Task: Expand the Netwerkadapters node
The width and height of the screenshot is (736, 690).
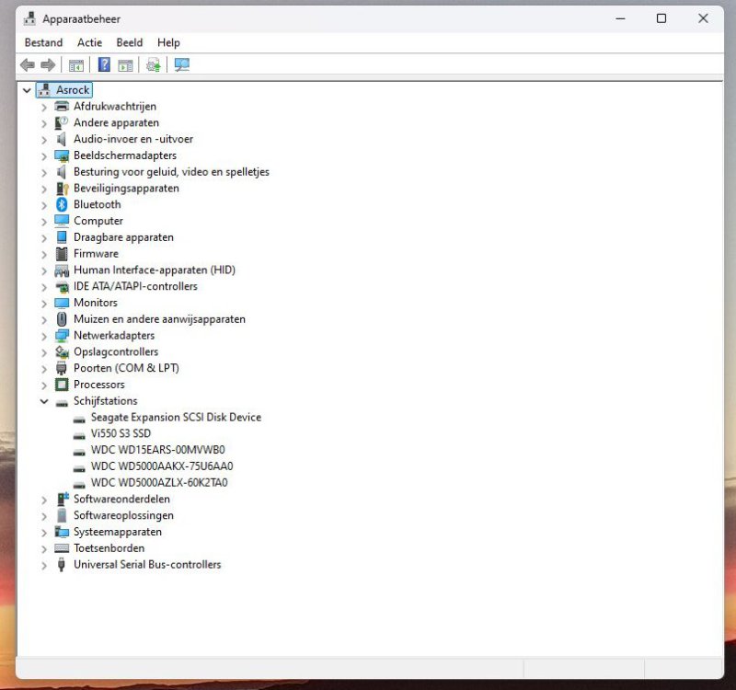Action: click(x=44, y=336)
